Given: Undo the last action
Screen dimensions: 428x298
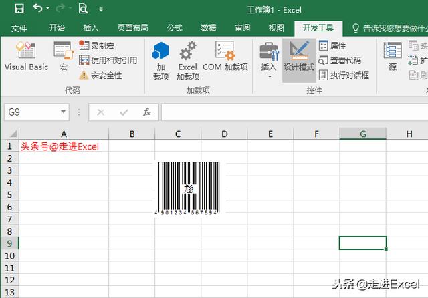Looking at the screenshot, I should pos(37,8).
